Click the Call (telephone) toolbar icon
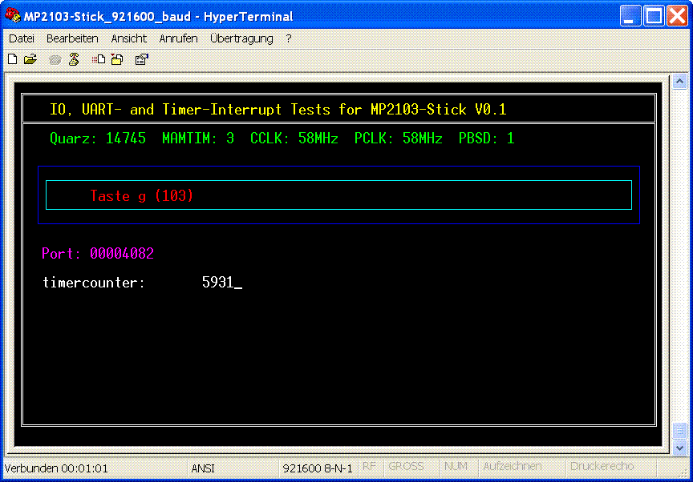The width and height of the screenshot is (693, 482). (x=55, y=59)
